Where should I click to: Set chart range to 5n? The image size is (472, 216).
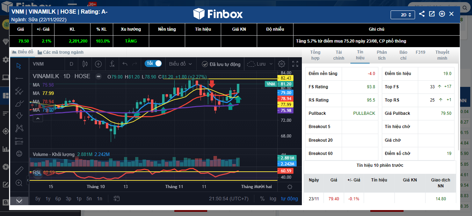pyautogui.click(x=89, y=199)
